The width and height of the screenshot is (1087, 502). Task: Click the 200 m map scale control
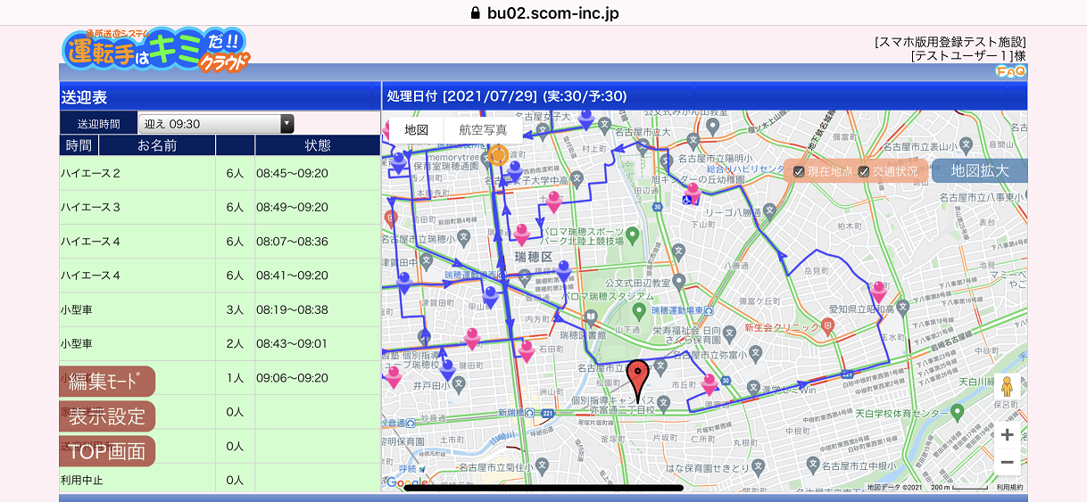click(x=958, y=487)
